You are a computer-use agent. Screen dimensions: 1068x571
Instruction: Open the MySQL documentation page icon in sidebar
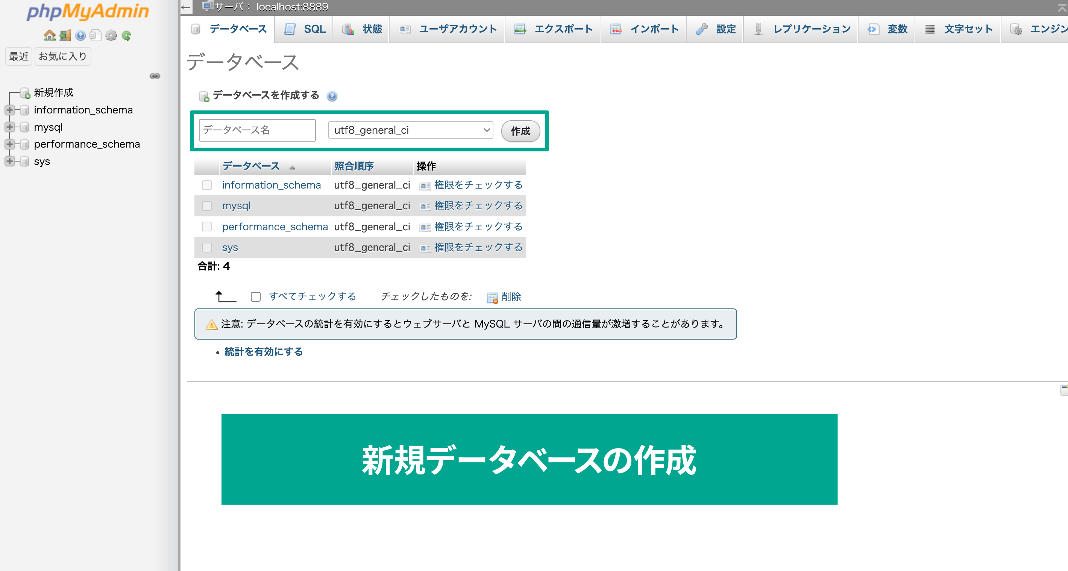pyautogui.click(x=96, y=36)
